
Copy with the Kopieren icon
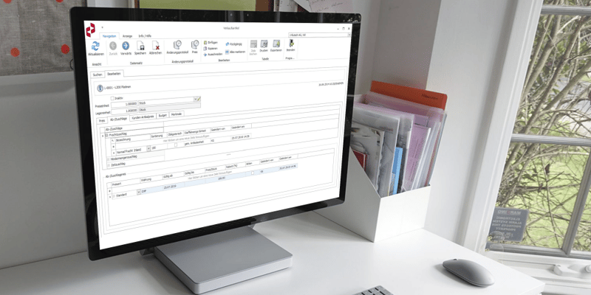(x=205, y=49)
